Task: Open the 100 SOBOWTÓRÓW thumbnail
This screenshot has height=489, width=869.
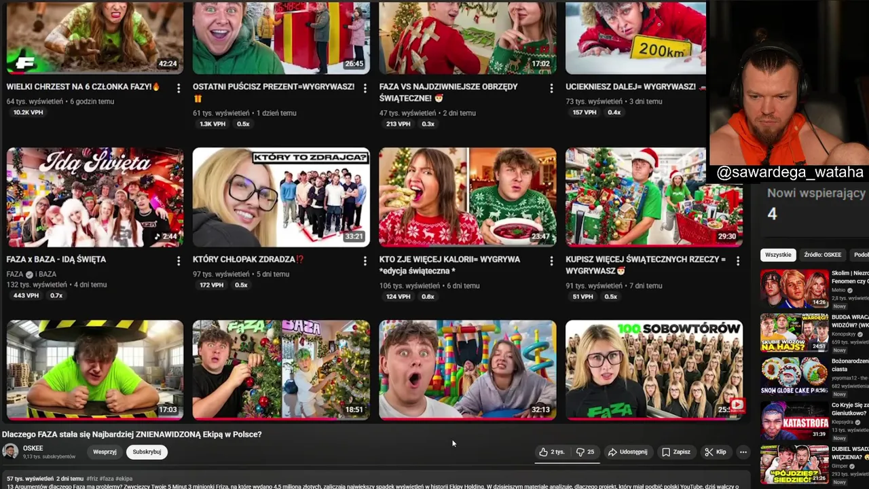Action: click(654, 369)
